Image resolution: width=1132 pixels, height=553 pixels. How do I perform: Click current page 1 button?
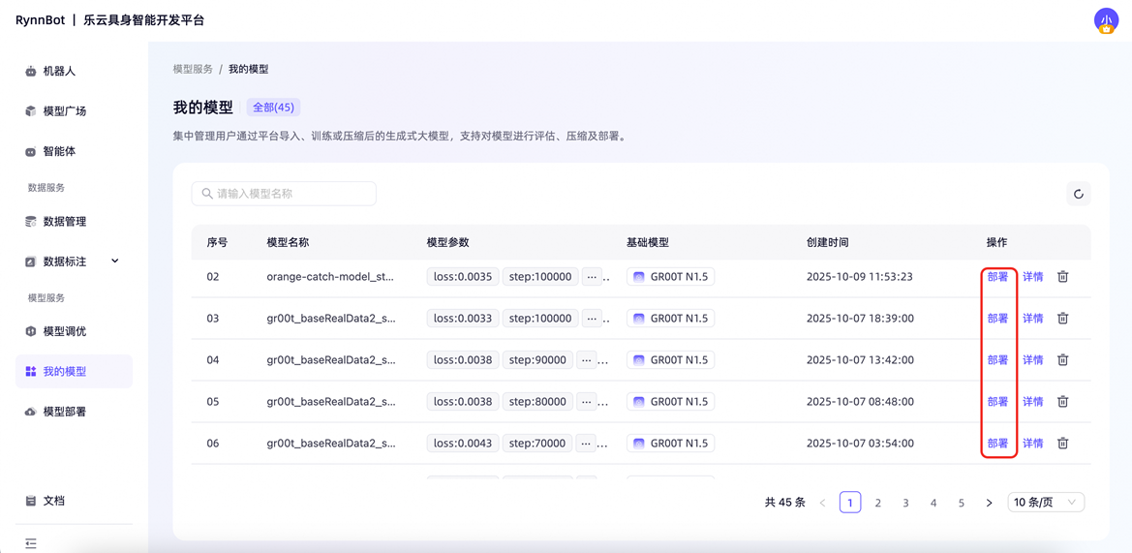[850, 503]
